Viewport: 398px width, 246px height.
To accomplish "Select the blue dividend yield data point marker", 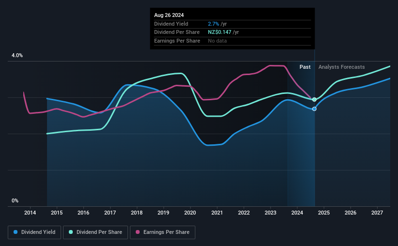I will (314, 109).
